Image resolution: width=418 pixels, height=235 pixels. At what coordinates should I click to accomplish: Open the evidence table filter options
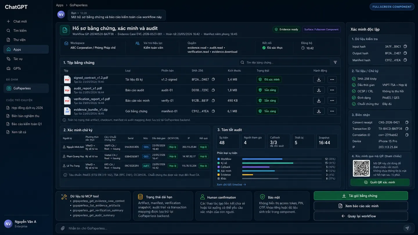coord(335,62)
